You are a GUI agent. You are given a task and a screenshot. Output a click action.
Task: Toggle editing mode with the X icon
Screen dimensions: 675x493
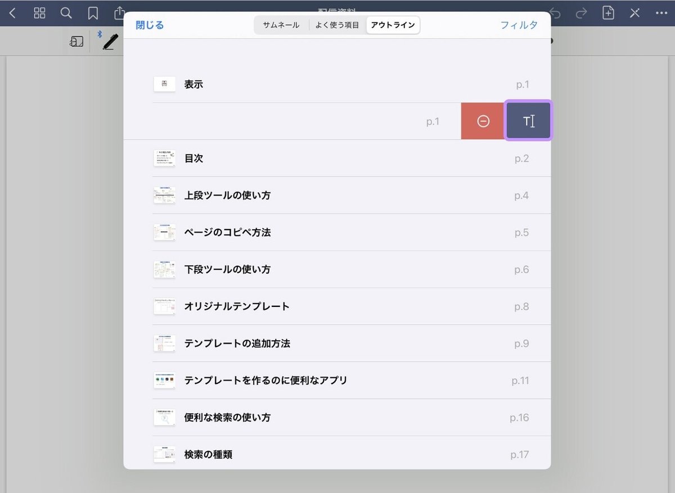pyautogui.click(x=635, y=13)
